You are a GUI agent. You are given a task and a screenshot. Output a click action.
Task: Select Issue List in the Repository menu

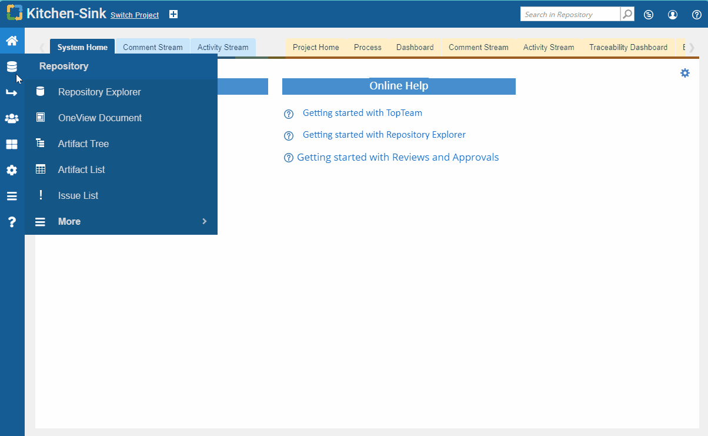121,195
